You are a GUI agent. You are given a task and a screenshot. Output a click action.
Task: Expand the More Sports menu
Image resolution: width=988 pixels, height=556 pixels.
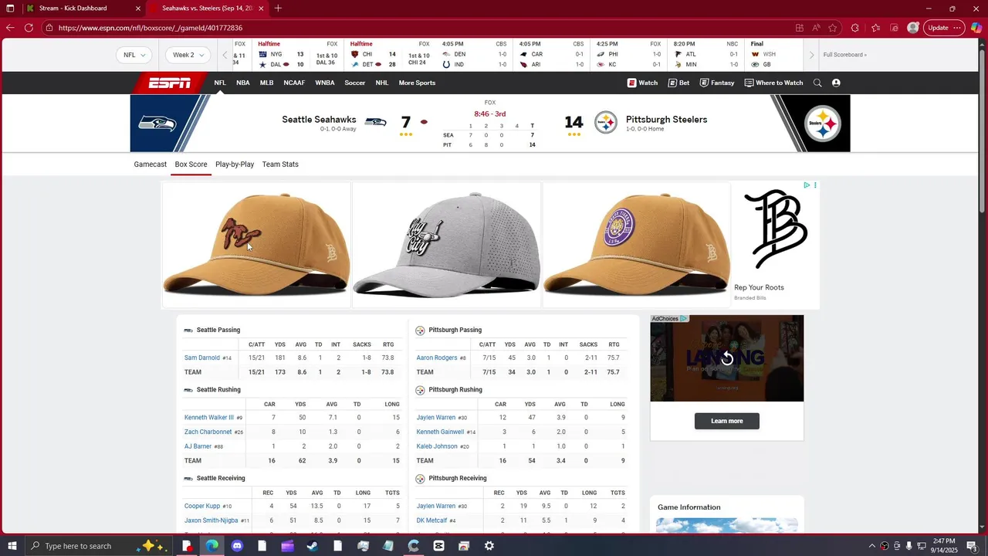point(417,83)
